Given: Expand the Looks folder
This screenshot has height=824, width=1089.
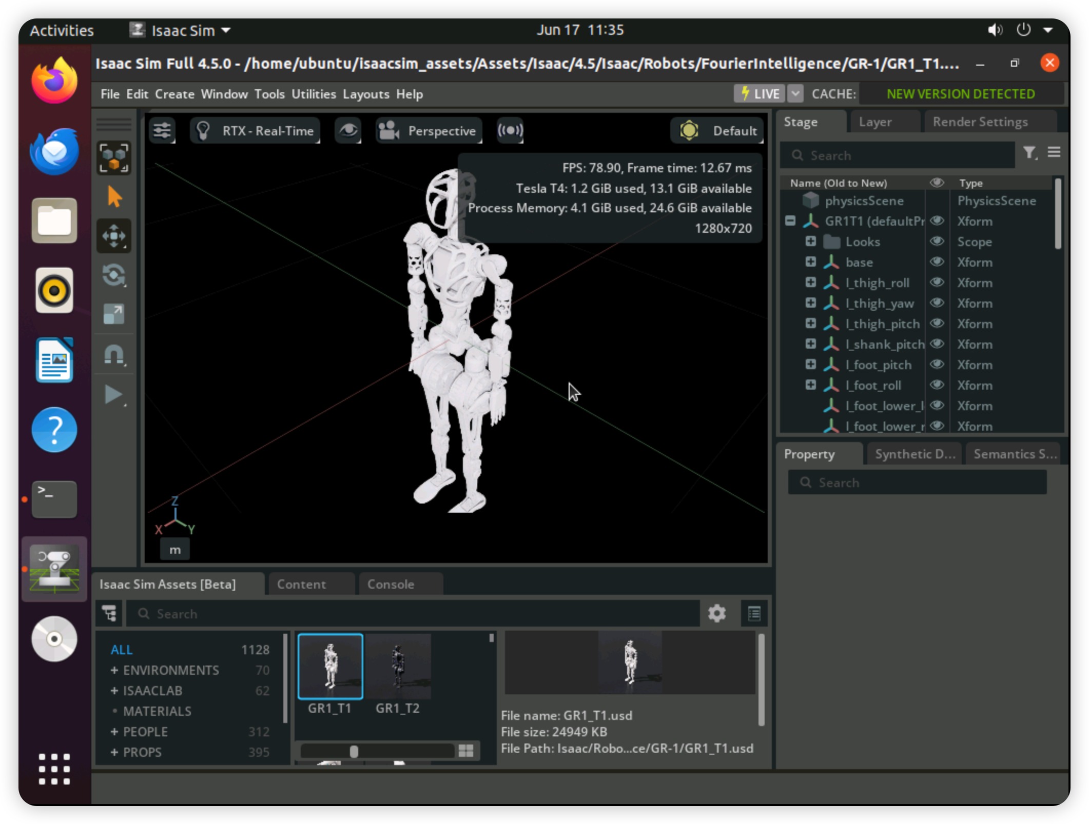Looking at the screenshot, I should coord(811,242).
